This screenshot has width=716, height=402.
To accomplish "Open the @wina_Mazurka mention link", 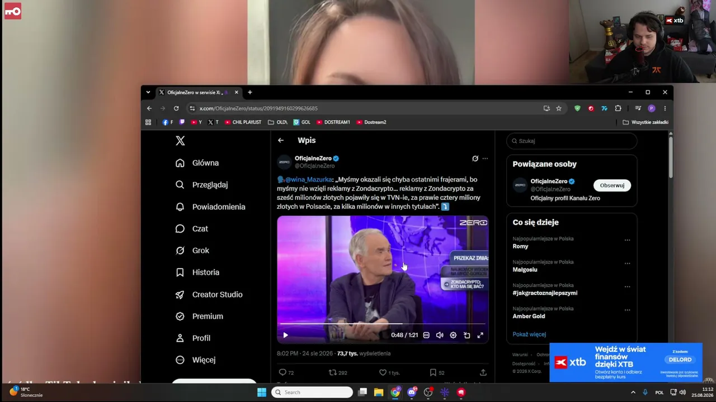I will (x=309, y=180).
